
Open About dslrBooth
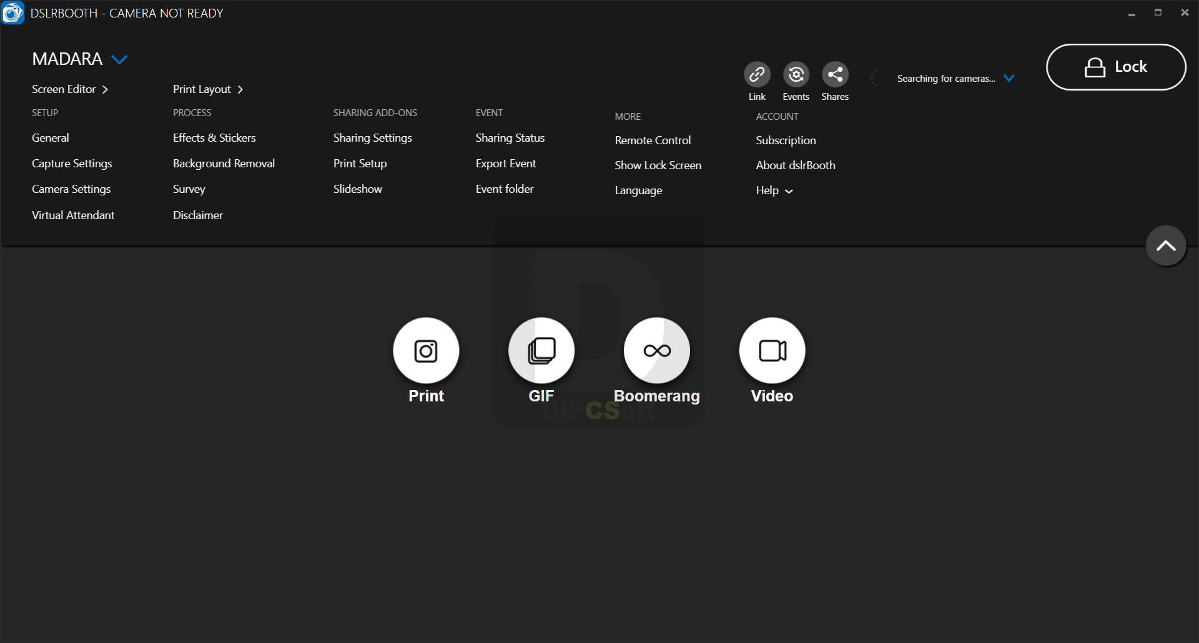pos(796,165)
